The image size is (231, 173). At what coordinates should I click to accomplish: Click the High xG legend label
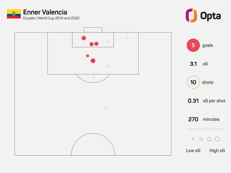coord(217,151)
